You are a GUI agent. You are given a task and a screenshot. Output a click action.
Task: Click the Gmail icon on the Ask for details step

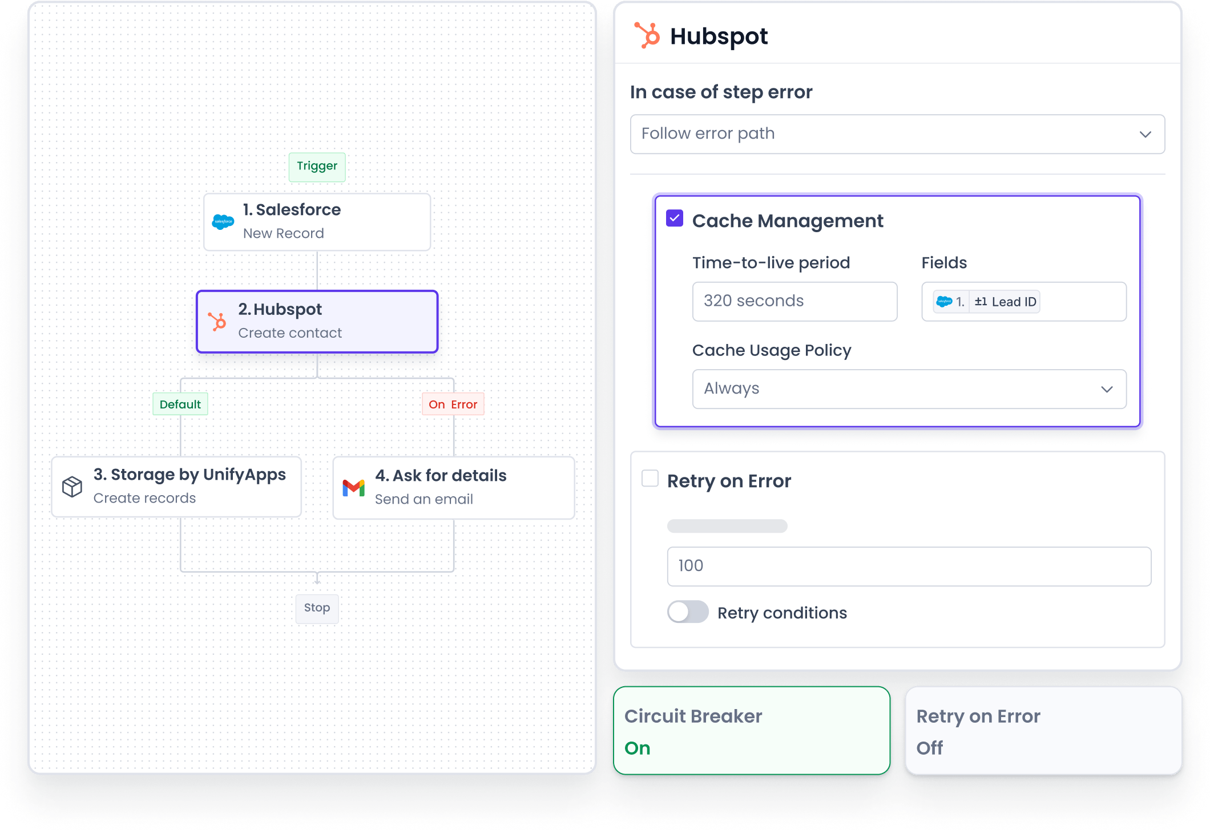(354, 488)
